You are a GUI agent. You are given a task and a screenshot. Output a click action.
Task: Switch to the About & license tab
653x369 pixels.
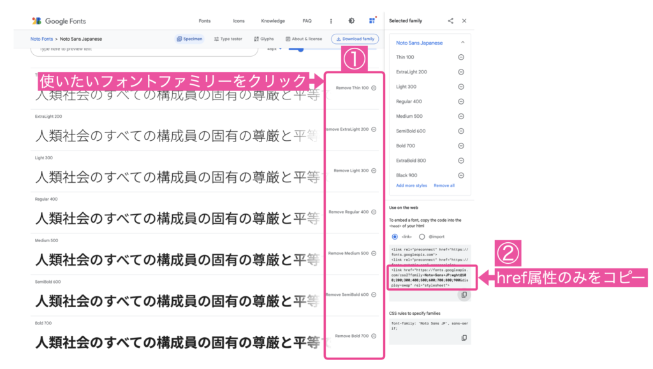[x=304, y=39]
